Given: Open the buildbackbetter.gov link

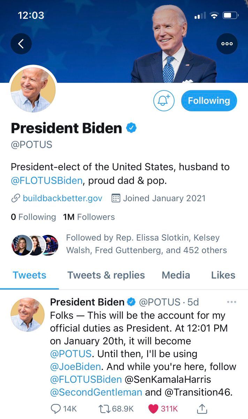Looking at the screenshot, I should point(62,198).
